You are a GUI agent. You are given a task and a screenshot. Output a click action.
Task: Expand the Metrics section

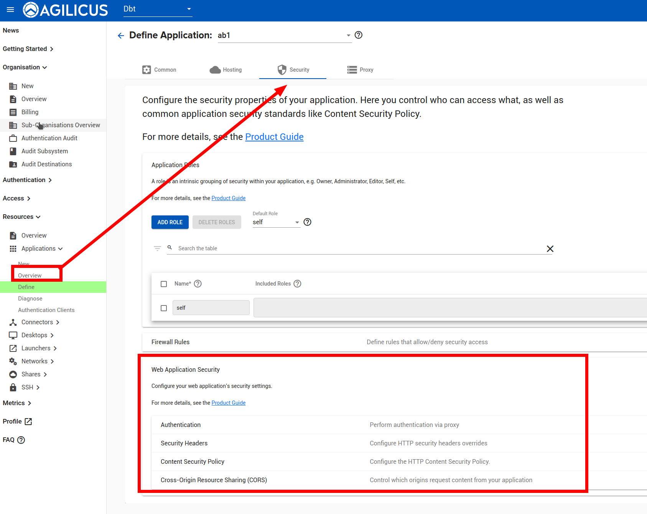pyautogui.click(x=17, y=403)
